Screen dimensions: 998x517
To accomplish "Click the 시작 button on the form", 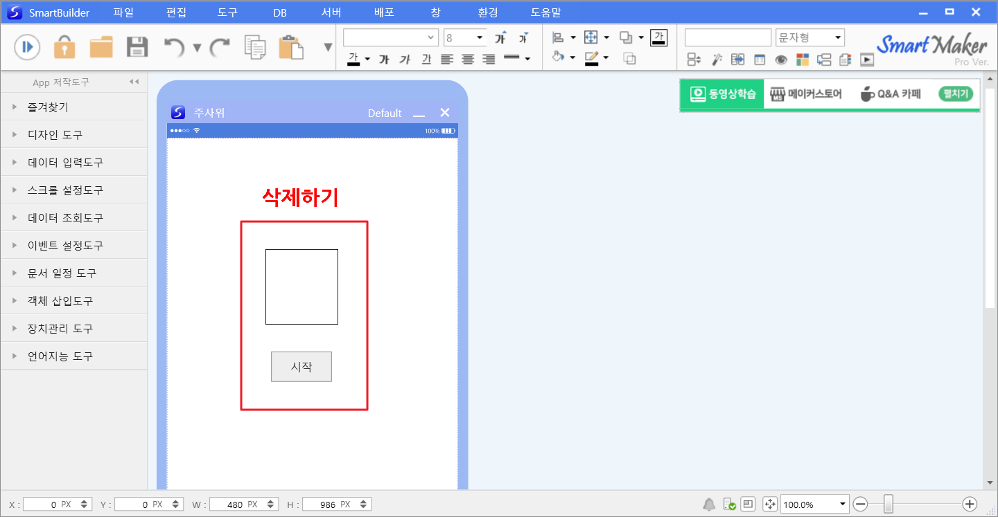I will click(x=301, y=367).
